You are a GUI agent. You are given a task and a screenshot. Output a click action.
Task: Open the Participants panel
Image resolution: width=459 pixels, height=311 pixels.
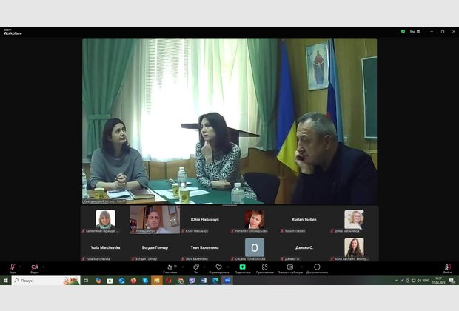(x=170, y=267)
